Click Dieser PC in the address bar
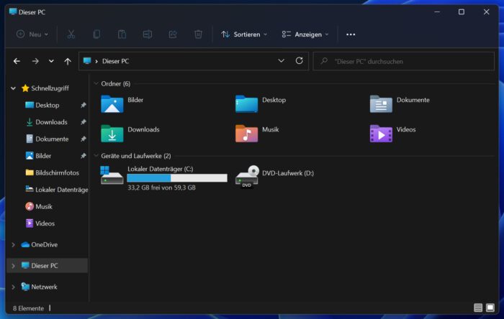The height and width of the screenshot is (319, 504). (x=115, y=61)
